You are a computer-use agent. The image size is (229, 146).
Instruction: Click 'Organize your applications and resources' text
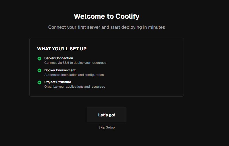click(x=75, y=87)
